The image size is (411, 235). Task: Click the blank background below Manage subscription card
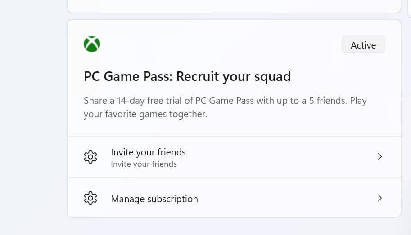tap(234, 226)
